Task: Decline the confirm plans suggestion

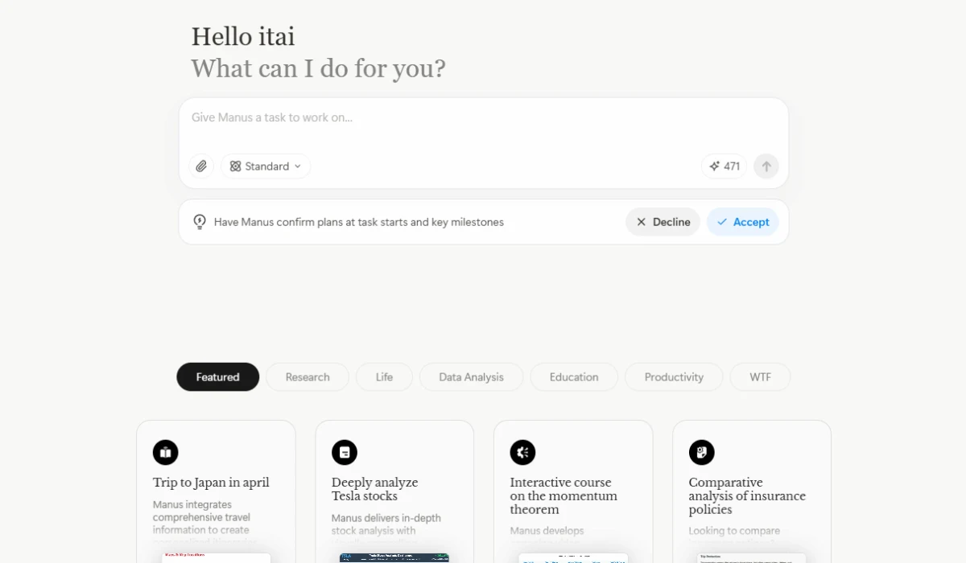Action: (663, 222)
